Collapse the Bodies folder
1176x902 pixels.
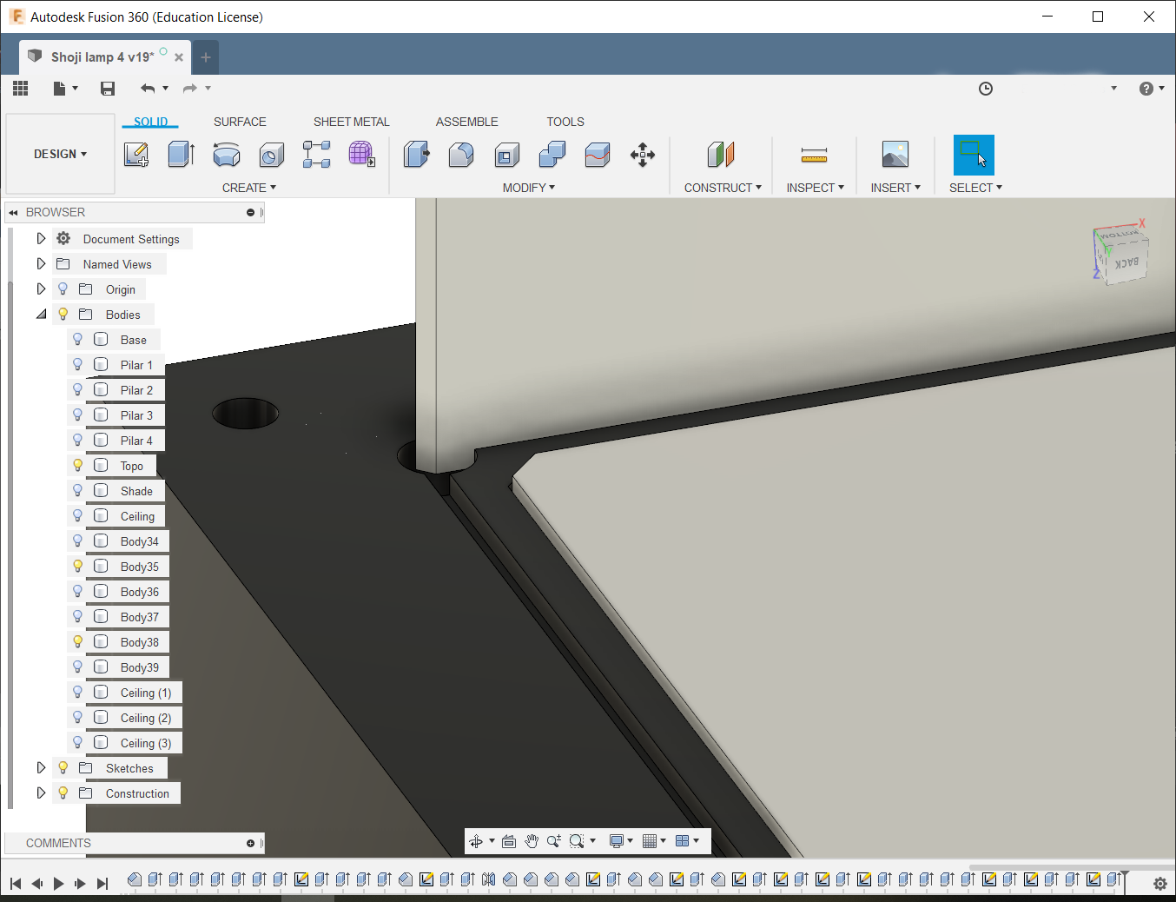[41, 315]
